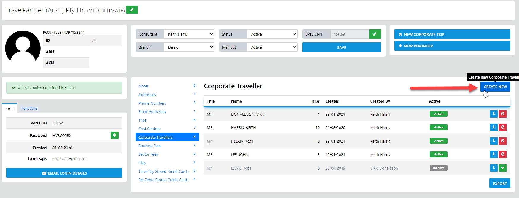Select Cost Centres in the side menu
The width and height of the screenshot is (519, 198).
click(x=149, y=129)
